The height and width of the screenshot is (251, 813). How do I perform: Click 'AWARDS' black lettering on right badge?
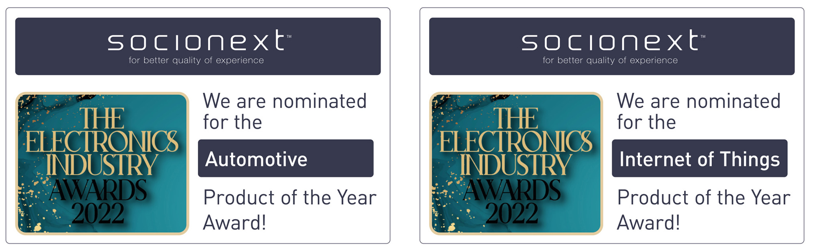[x=512, y=190]
